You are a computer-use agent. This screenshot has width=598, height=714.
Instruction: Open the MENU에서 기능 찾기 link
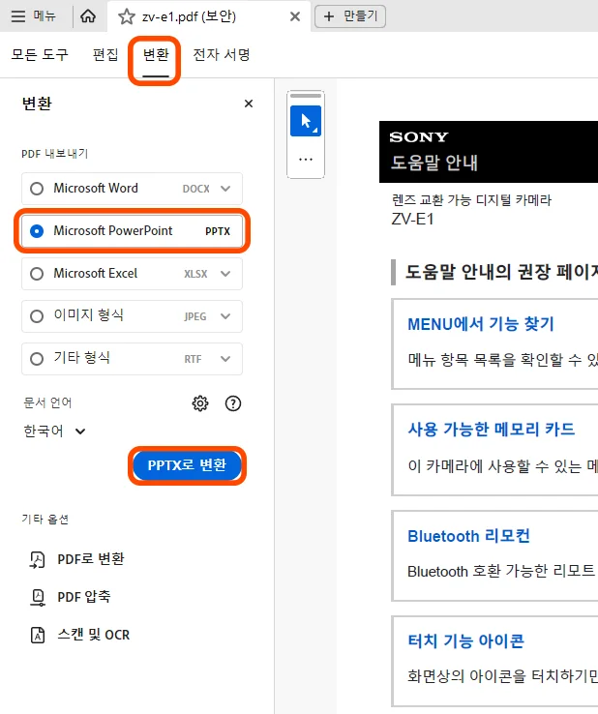[x=481, y=324]
